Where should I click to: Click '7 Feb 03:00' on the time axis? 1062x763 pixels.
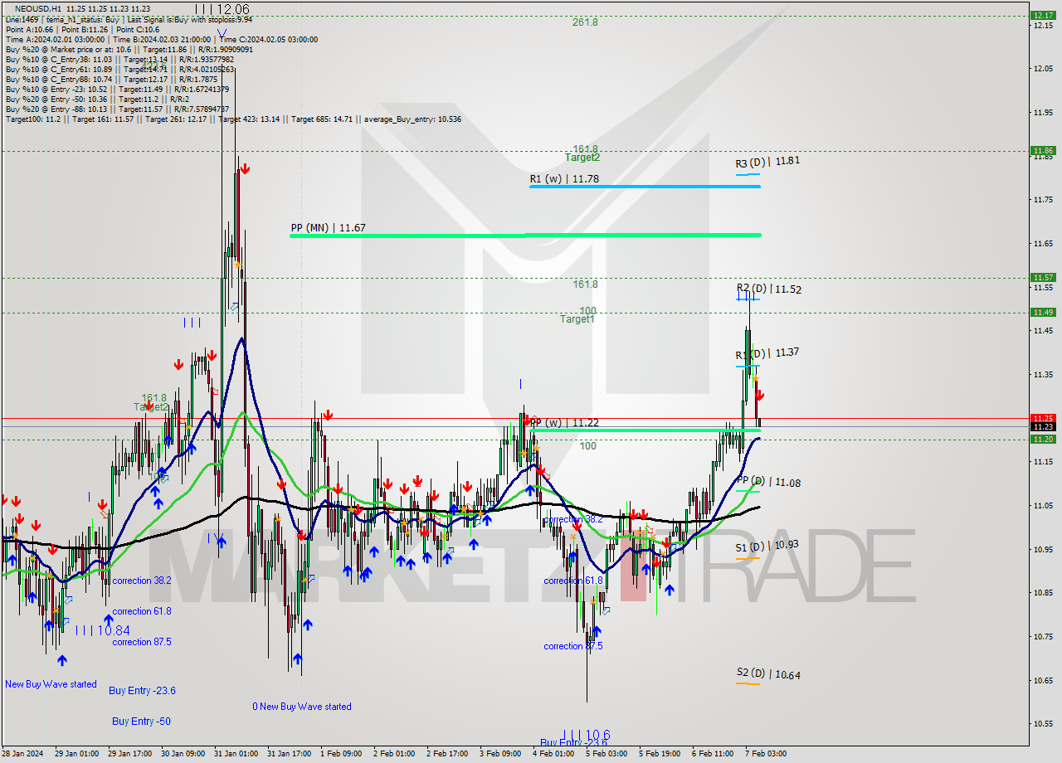pos(766,754)
